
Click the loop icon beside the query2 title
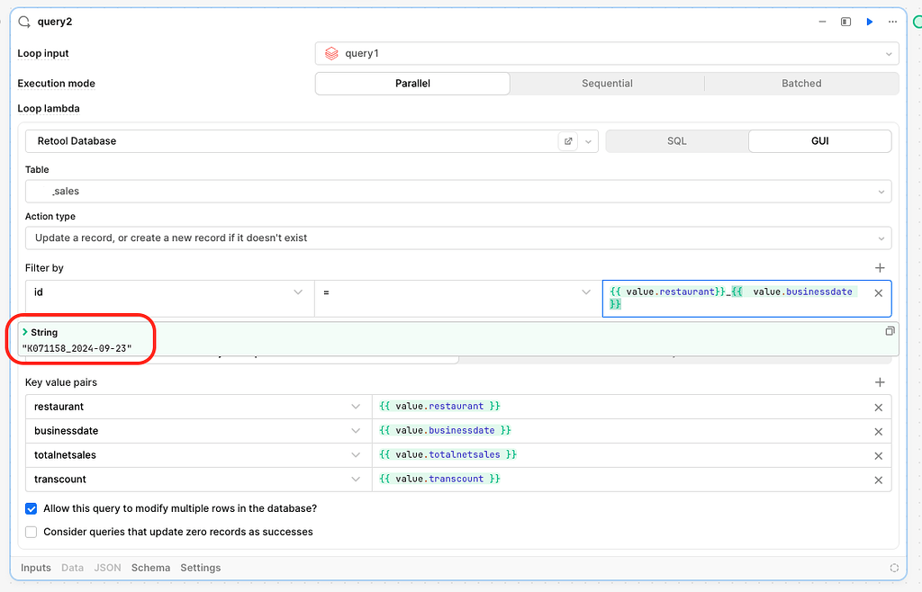[24, 22]
